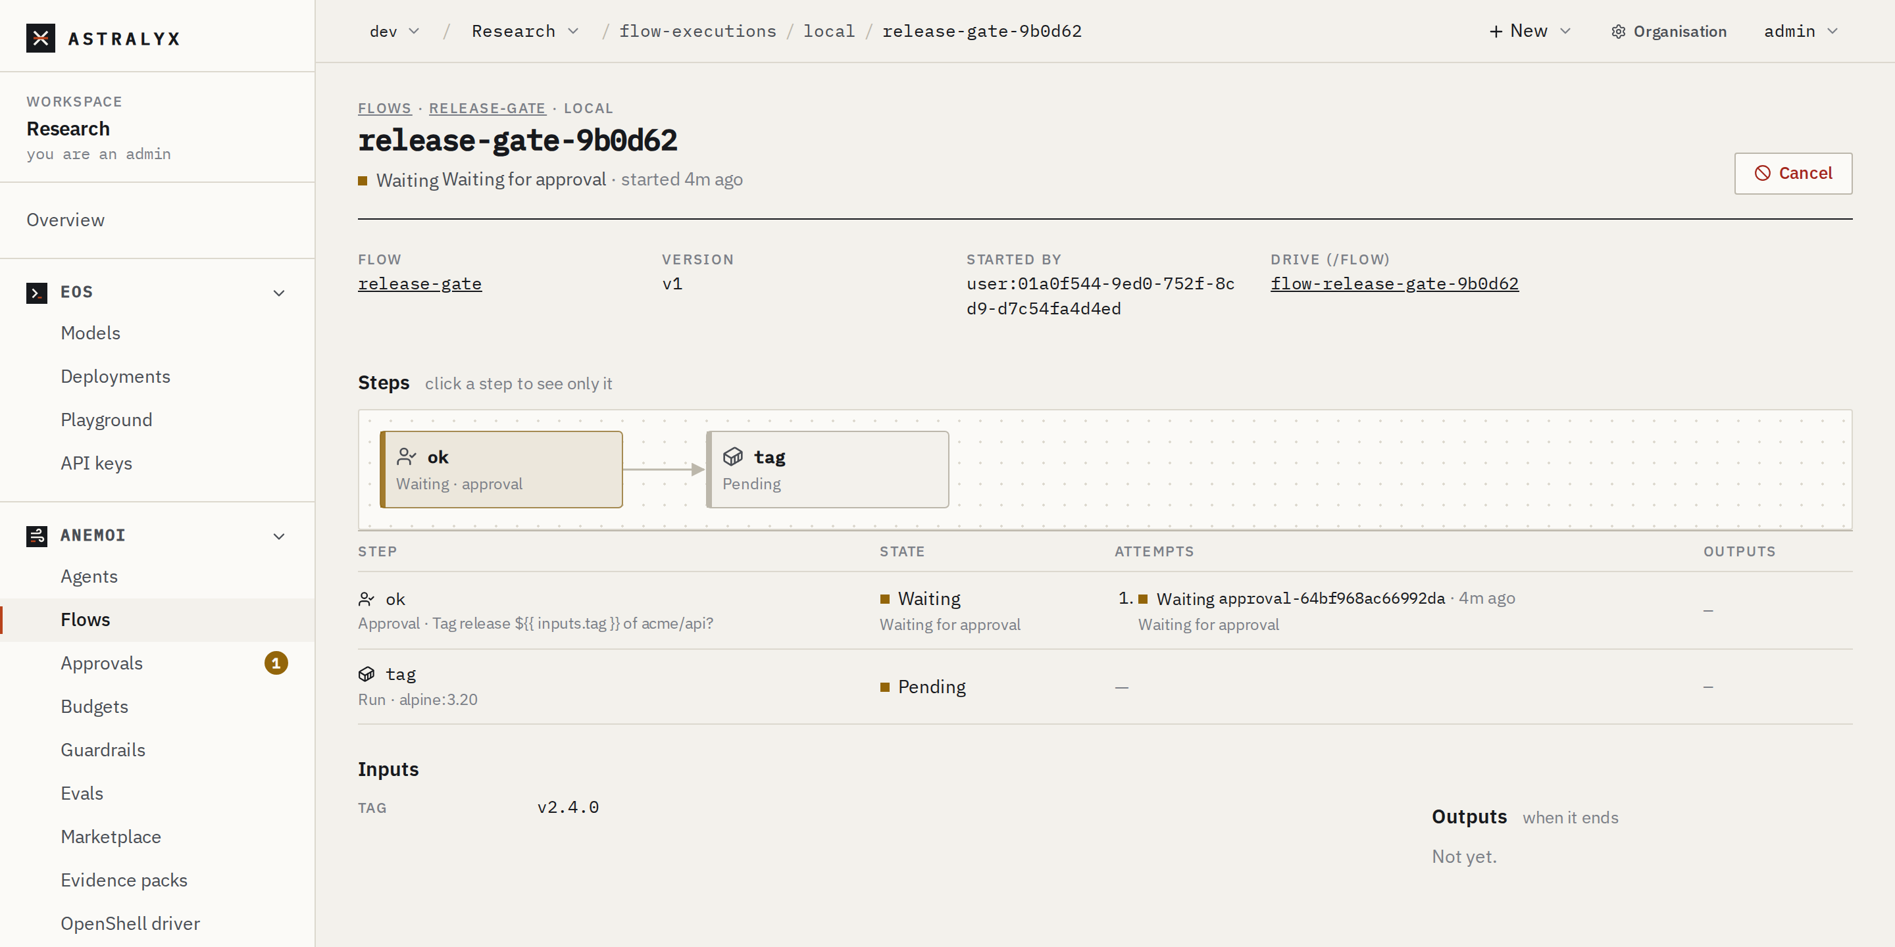The width and height of the screenshot is (1895, 947).
Task: Click the EOS terminal icon
Action: tap(37, 293)
